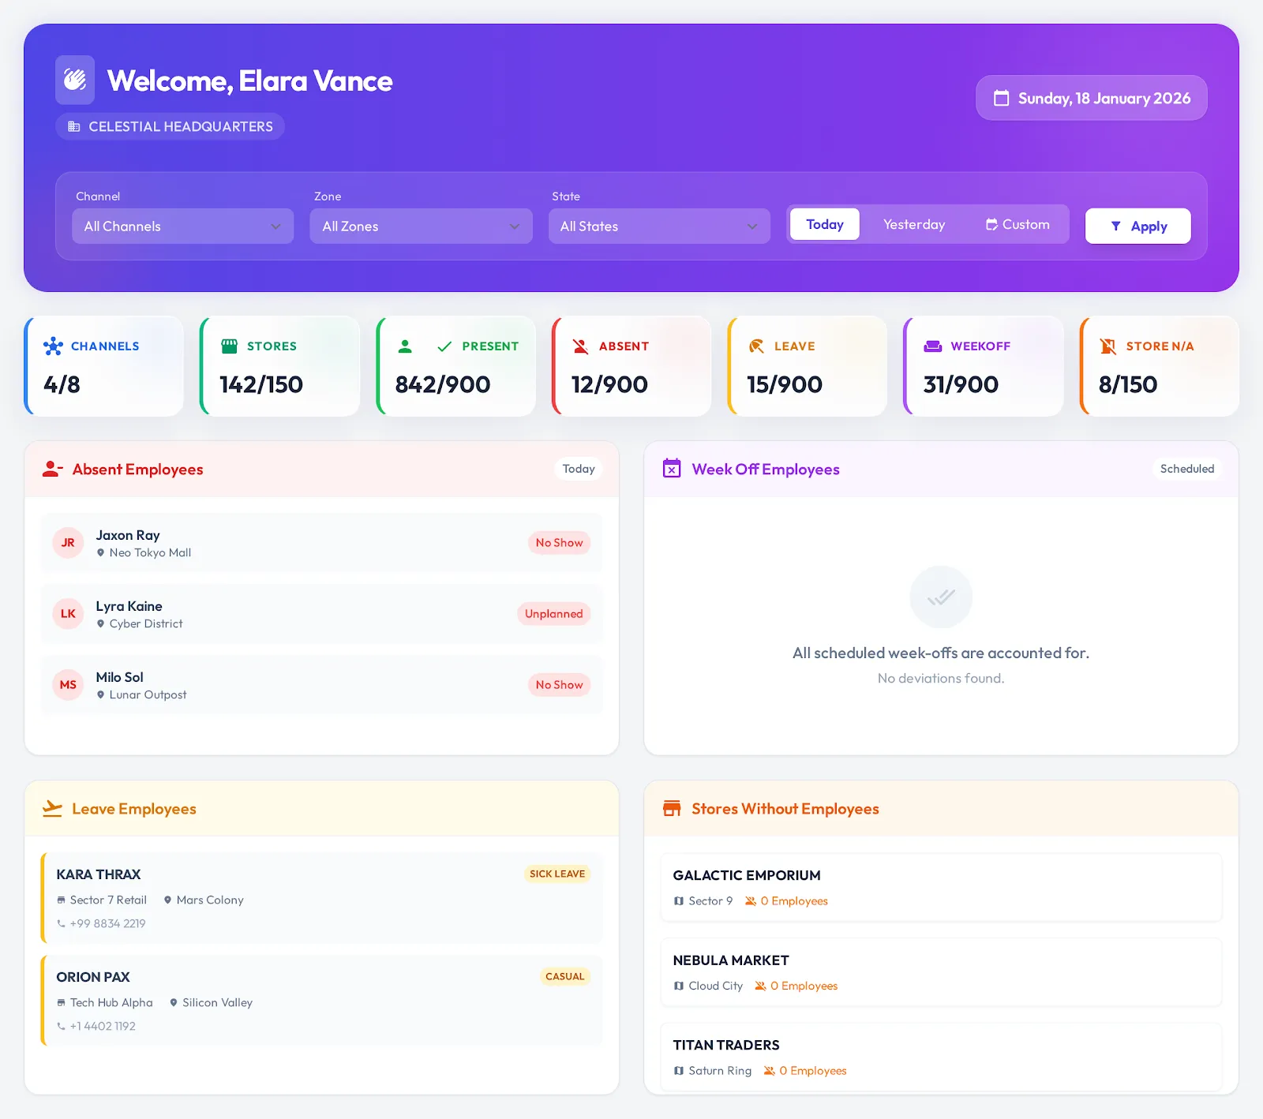
Task: Expand the All States selector
Action: [x=659, y=226]
